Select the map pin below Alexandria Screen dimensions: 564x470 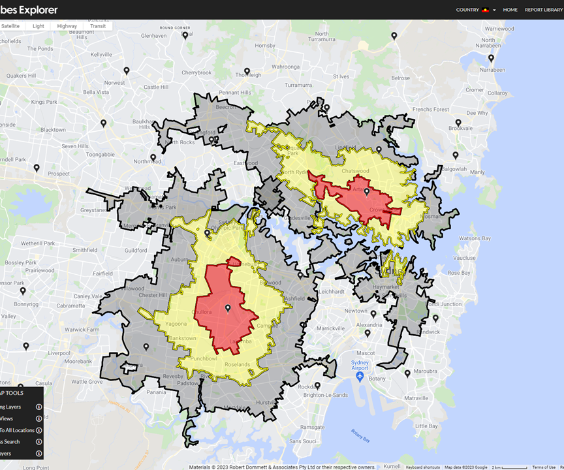pos(368,333)
